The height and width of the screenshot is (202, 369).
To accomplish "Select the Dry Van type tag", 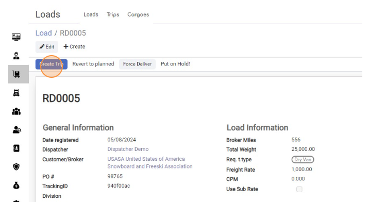I will pos(303,160).
